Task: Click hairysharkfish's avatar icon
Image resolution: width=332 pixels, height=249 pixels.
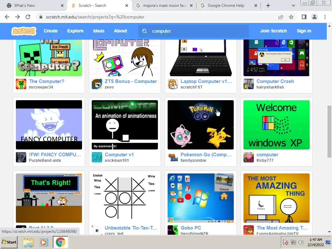Action: pyautogui.click(x=249, y=84)
